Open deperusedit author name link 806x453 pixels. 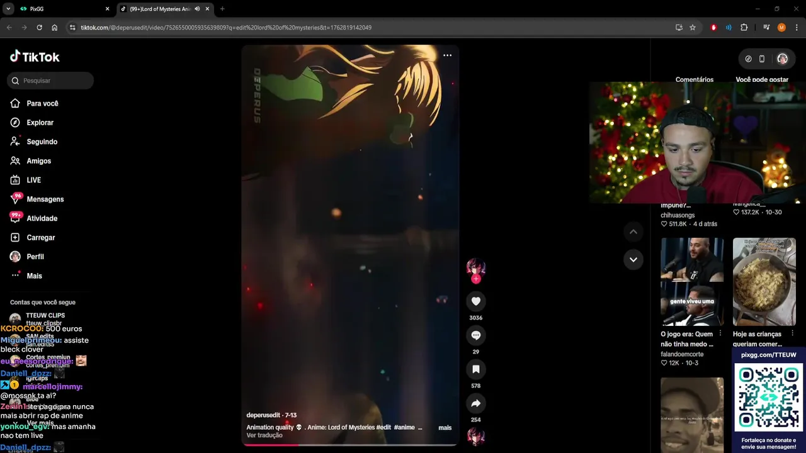(x=263, y=415)
